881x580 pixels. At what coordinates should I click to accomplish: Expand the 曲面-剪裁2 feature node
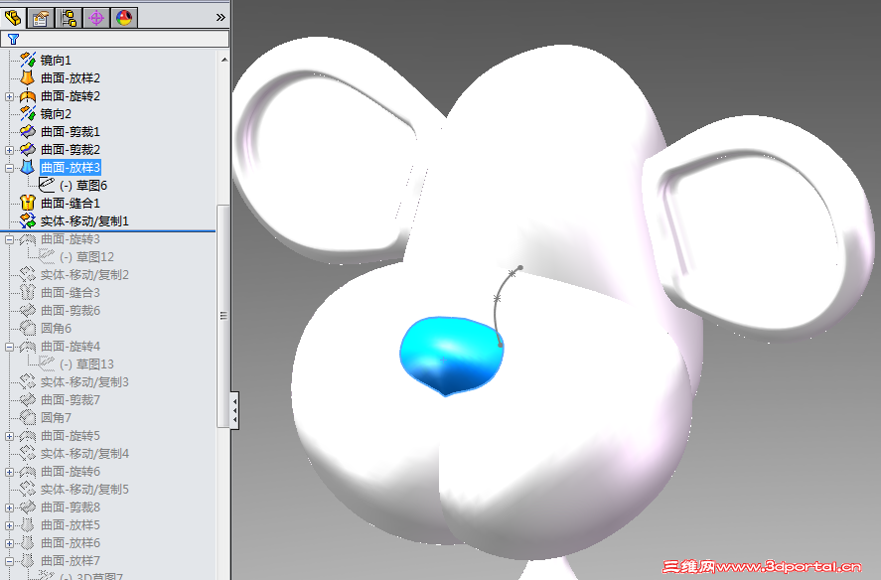[x=8, y=149]
